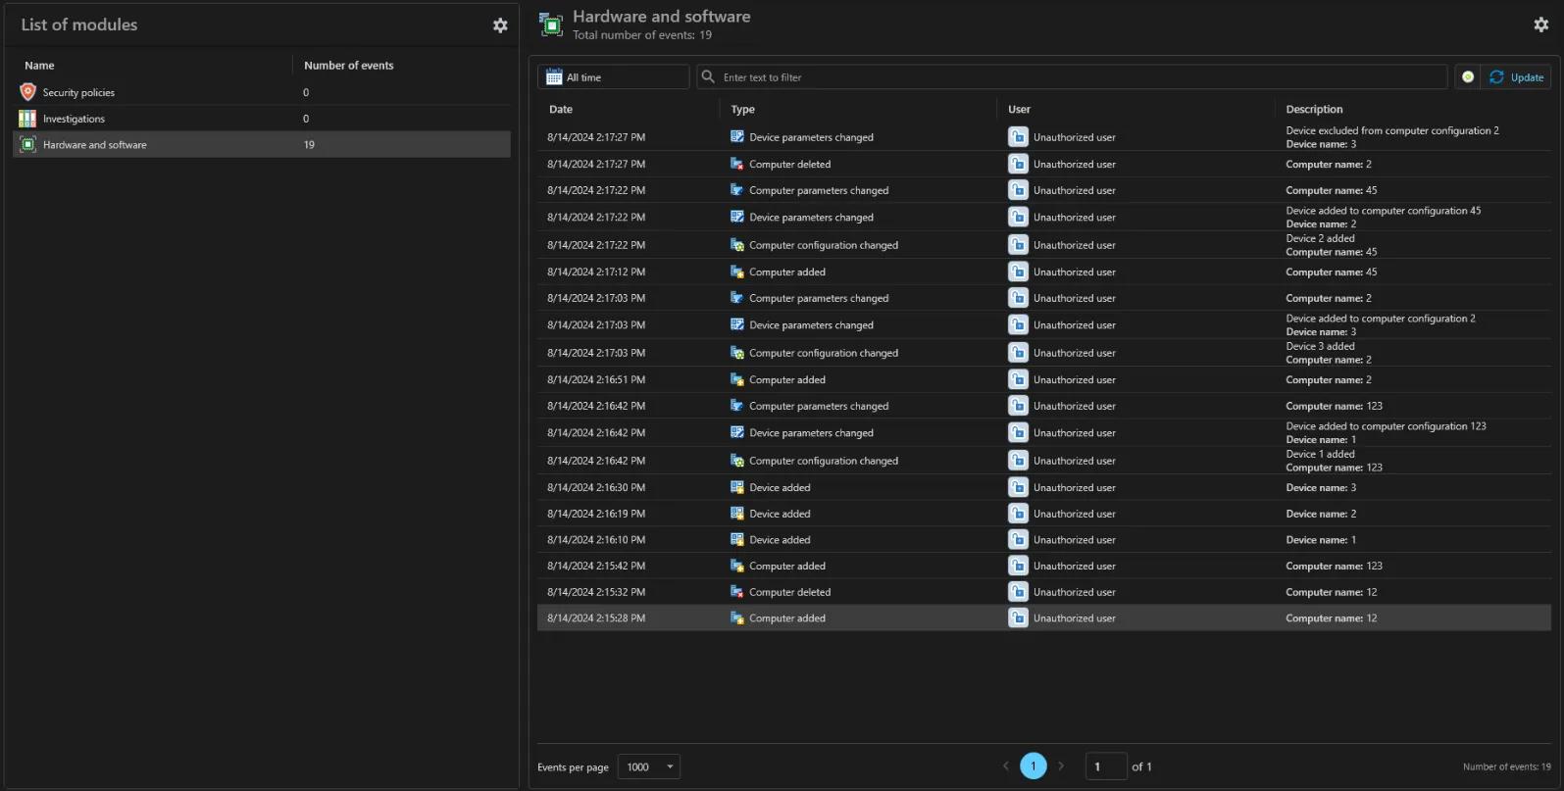Click description 'Device excluded from computer configuration 2'
This screenshot has height=791, width=1564.
[x=1392, y=130]
